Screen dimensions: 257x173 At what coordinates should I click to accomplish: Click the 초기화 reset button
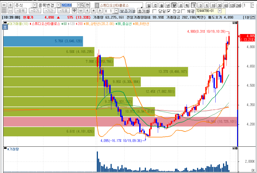pyautogui.click(x=144, y=11)
